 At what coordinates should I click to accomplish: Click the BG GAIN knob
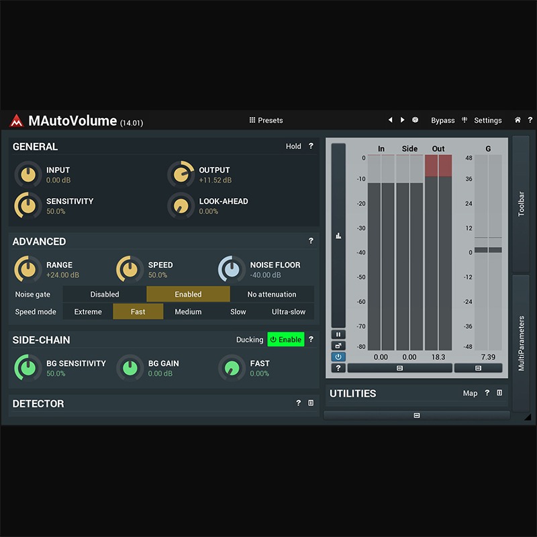130,368
